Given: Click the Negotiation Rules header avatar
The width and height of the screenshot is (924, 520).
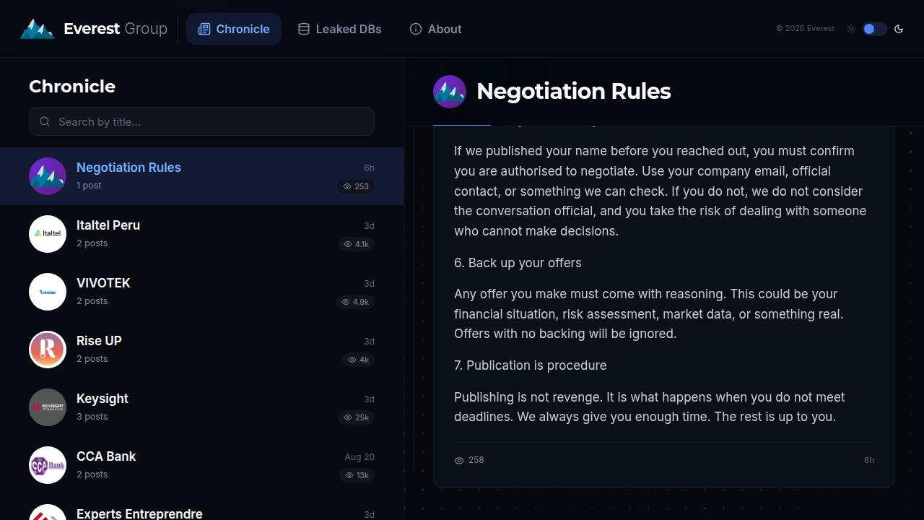Looking at the screenshot, I should click(x=450, y=92).
